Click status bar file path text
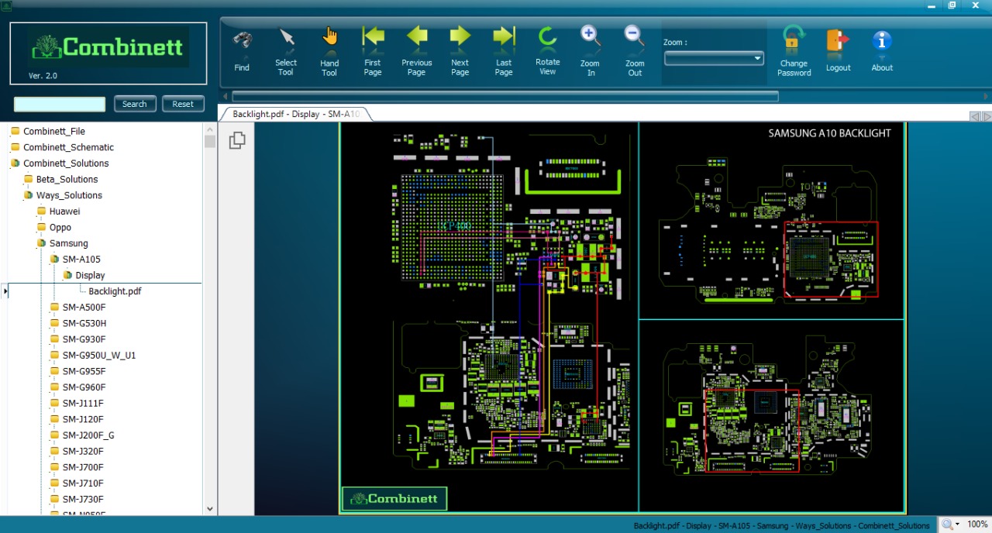Screen dimensions: 992x533 click(x=781, y=525)
